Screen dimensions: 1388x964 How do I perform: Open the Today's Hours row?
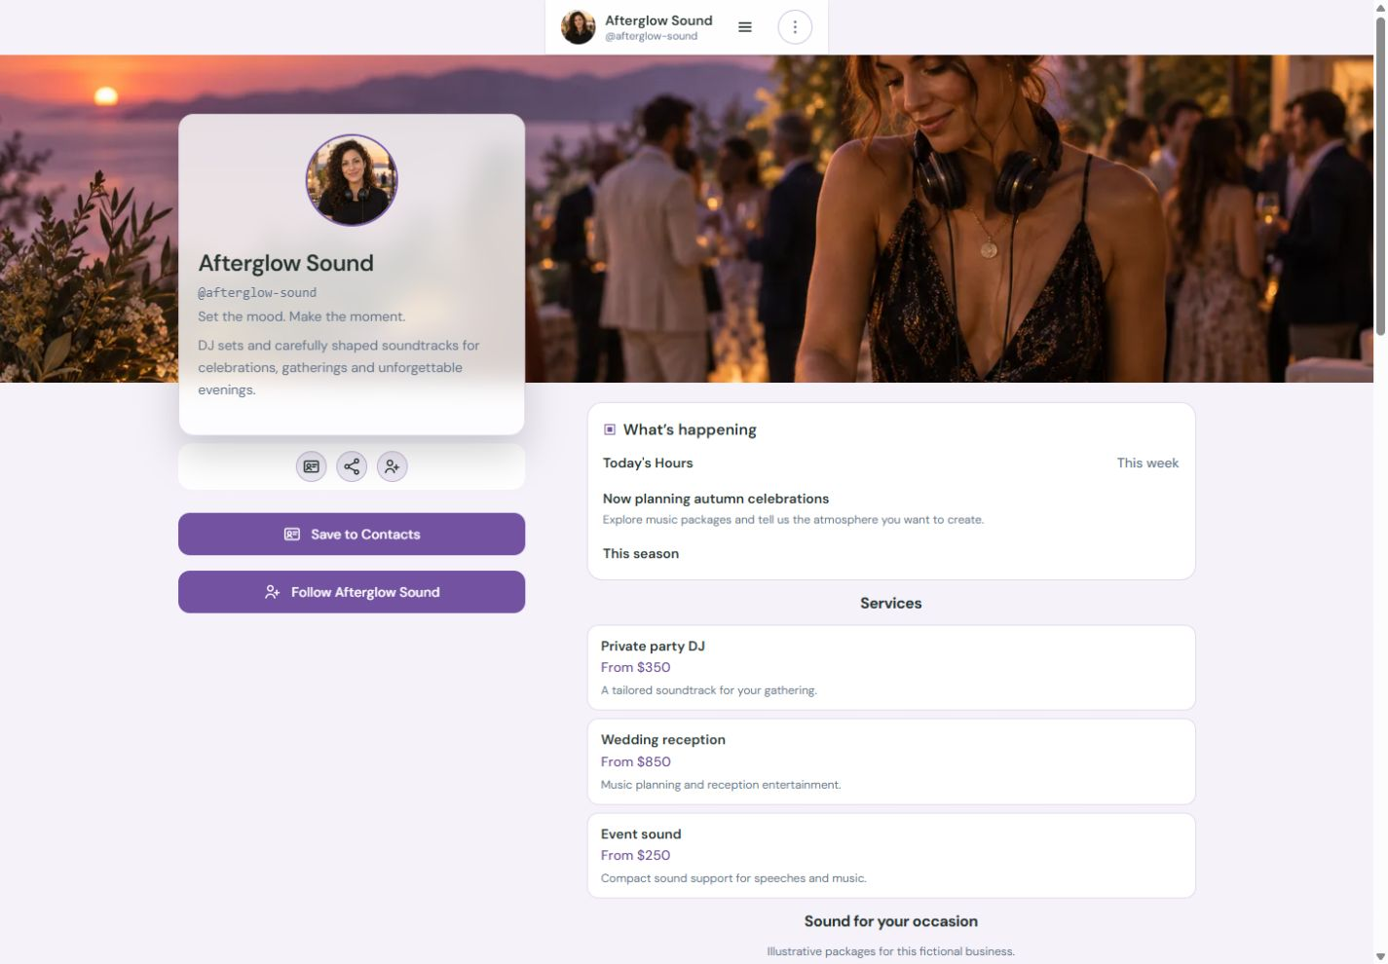(x=890, y=463)
